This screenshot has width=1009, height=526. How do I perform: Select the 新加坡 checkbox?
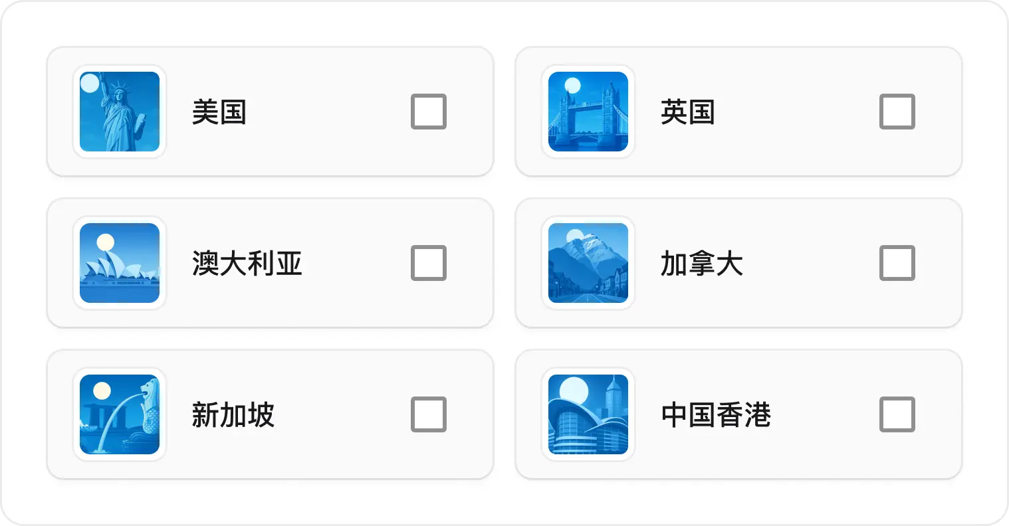point(429,414)
